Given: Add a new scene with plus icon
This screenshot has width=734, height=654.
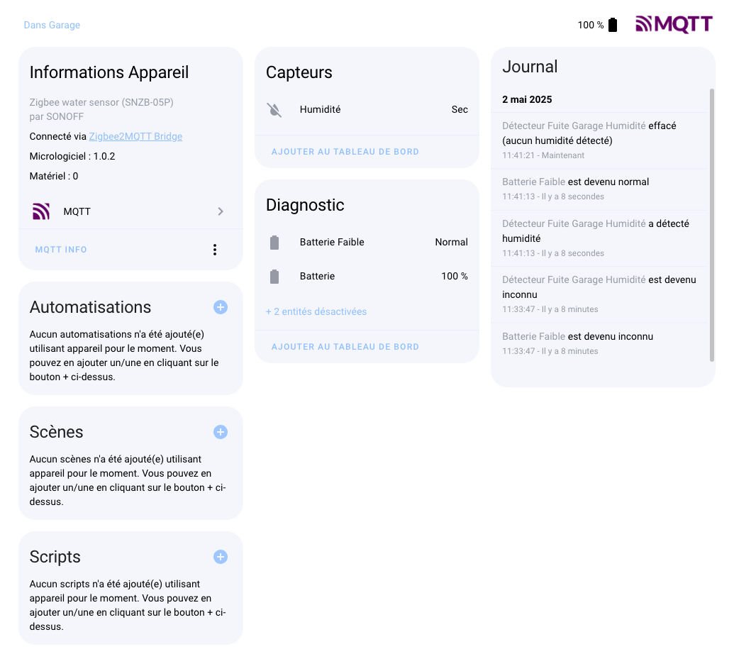Looking at the screenshot, I should tap(221, 432).
